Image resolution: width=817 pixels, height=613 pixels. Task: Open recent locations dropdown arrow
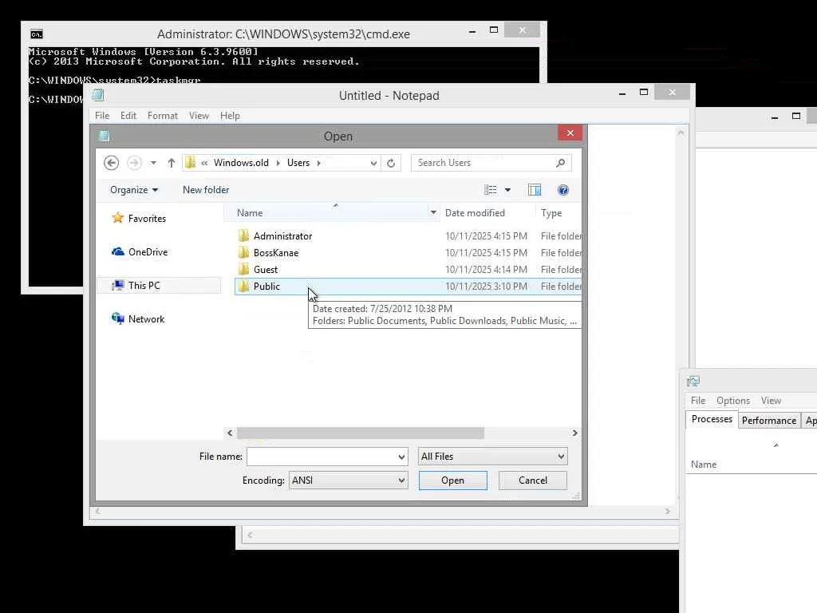(153, 163)
